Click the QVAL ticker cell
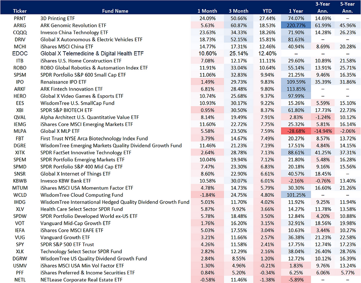Screen dimensions: 361x283 [x=20, y=117]
